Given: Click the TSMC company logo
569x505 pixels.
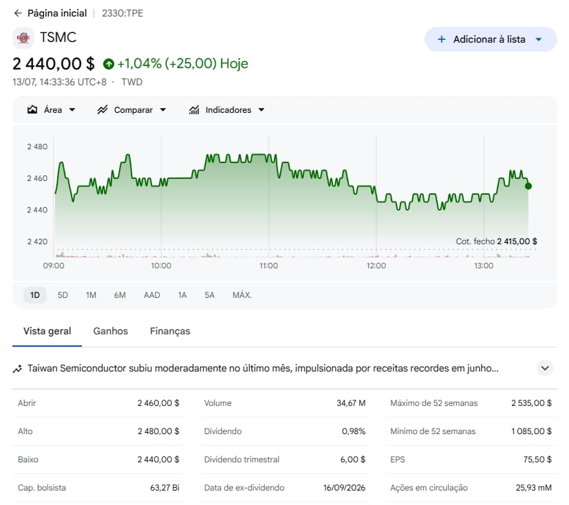Looking at the screenshot, I should [x=23, y=37].
